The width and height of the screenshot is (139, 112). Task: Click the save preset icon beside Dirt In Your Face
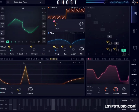(x=8, y=2)
